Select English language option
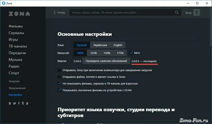212x124 pixels. [x=118, y=45]
